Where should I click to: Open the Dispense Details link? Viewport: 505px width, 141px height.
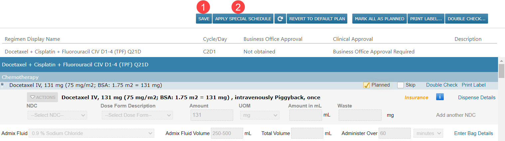click(x=476, y=98)
